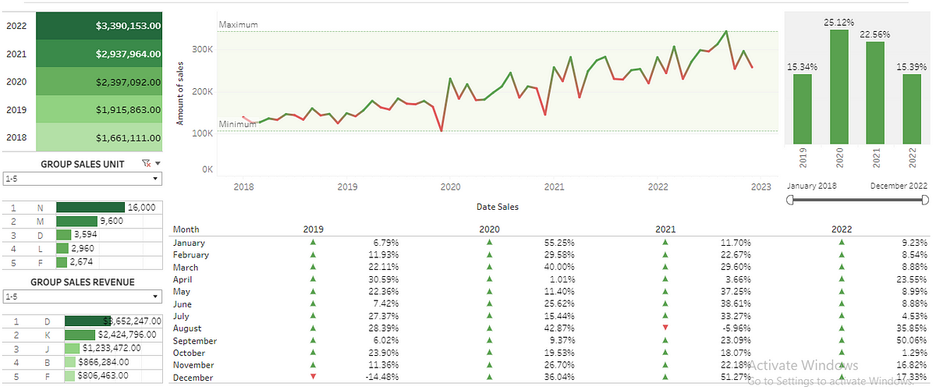Select the 2020 bar showing 25.12%

tap(839, 87)
